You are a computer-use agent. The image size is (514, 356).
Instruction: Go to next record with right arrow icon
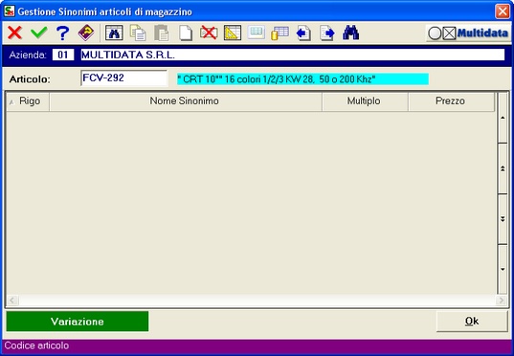pyautogui.click(x=327, y=33)
